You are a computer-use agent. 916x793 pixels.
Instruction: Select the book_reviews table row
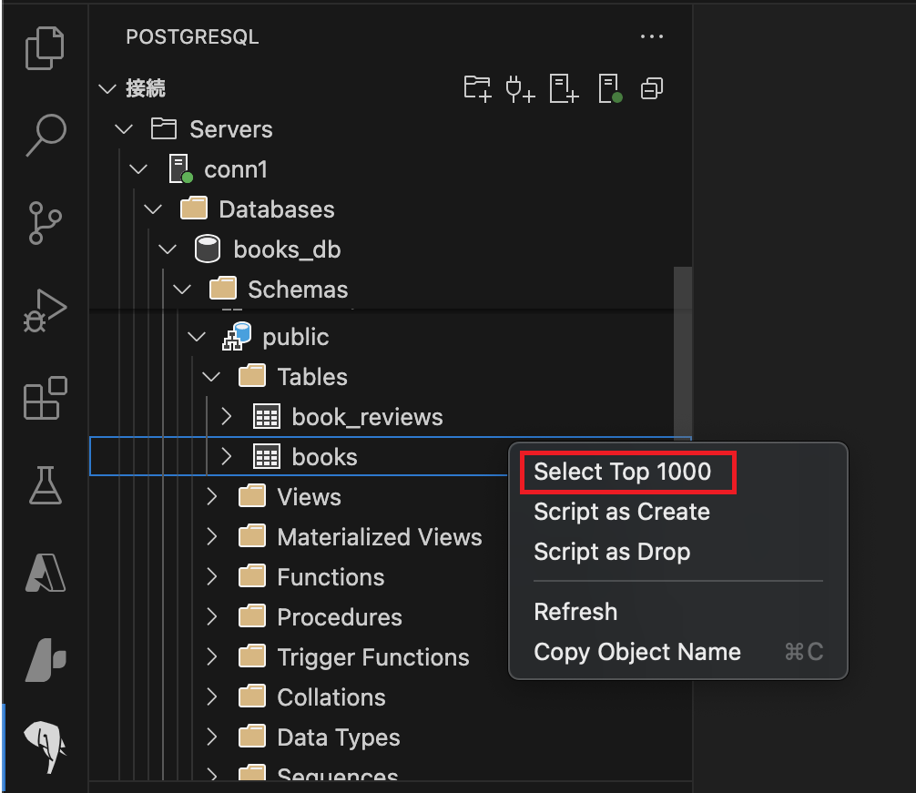[x=391, y=417]
